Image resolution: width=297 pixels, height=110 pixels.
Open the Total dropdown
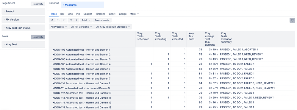point(86,20)
